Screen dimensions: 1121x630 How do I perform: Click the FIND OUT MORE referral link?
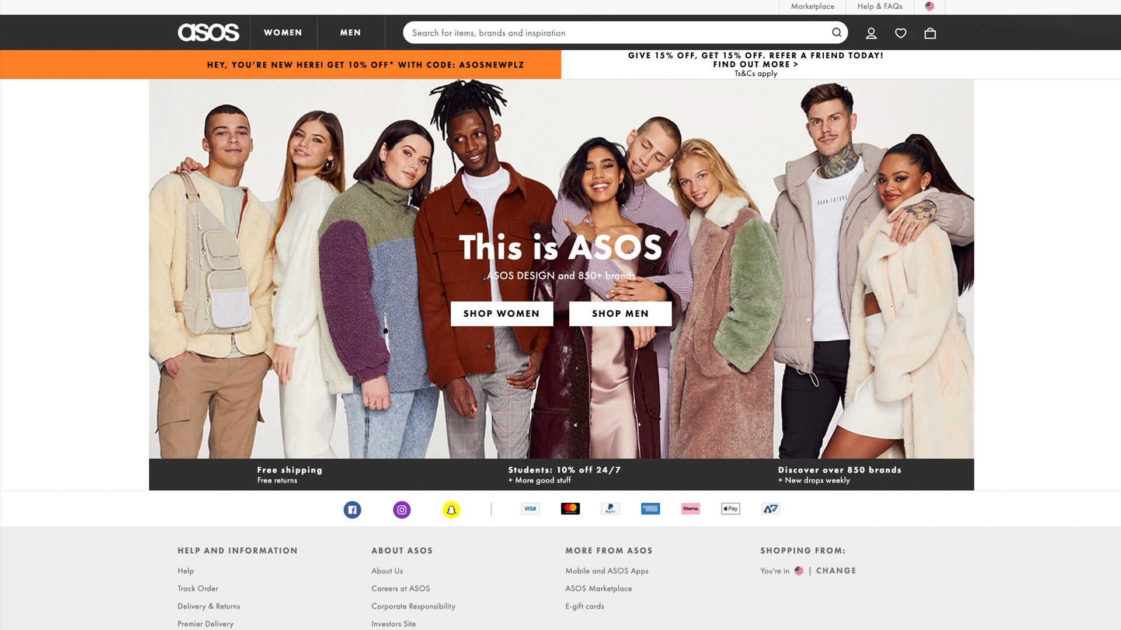click(x=756, y=63)
